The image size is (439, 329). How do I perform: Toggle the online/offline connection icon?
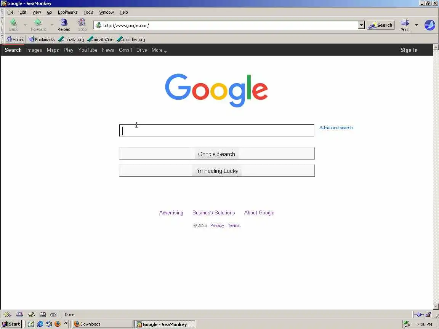(418, 315)
